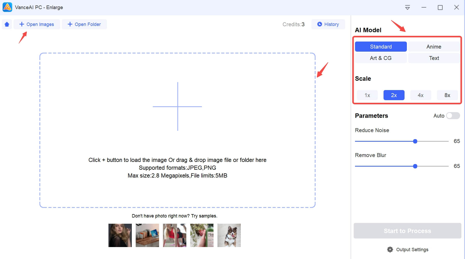The width and height of the screenshot is (465, 259).
Task: Select the Anime AI model
Action: pos(434,46)
